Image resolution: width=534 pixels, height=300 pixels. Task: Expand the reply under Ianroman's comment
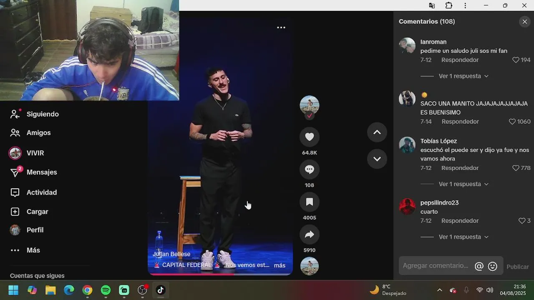463,76
